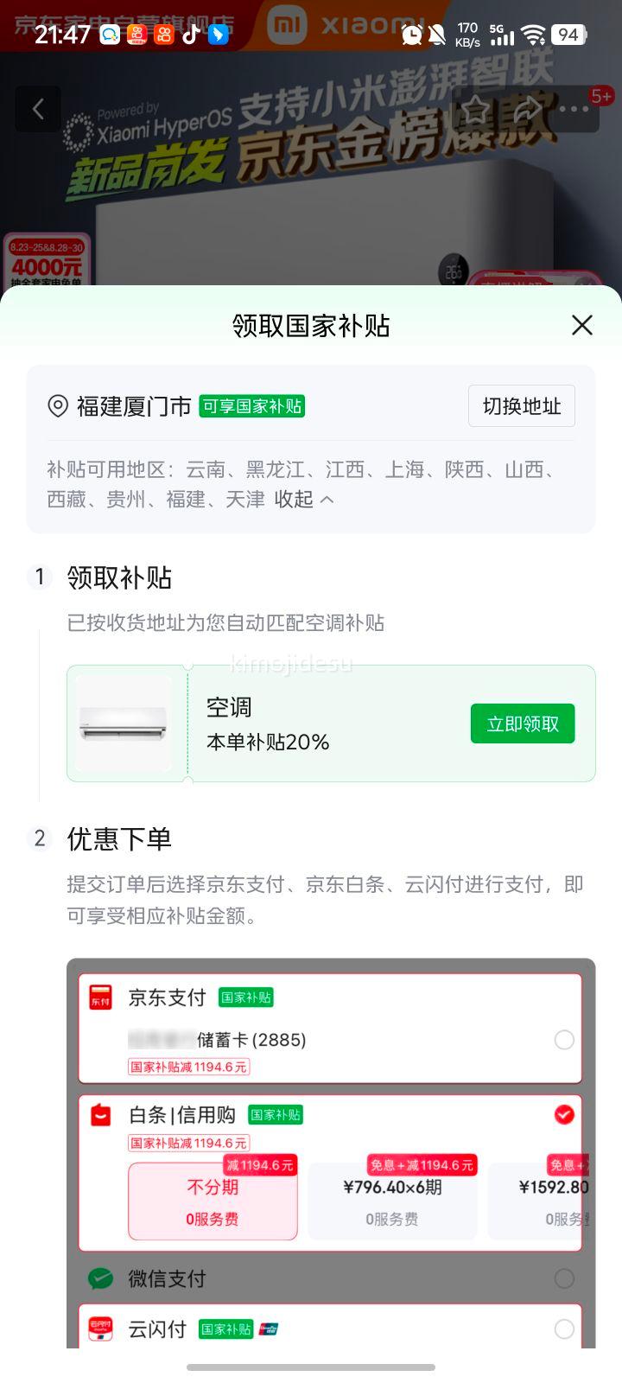Tap the share arrow icon
This screenshot has height=1383, width=622.
tap(526, 110)
